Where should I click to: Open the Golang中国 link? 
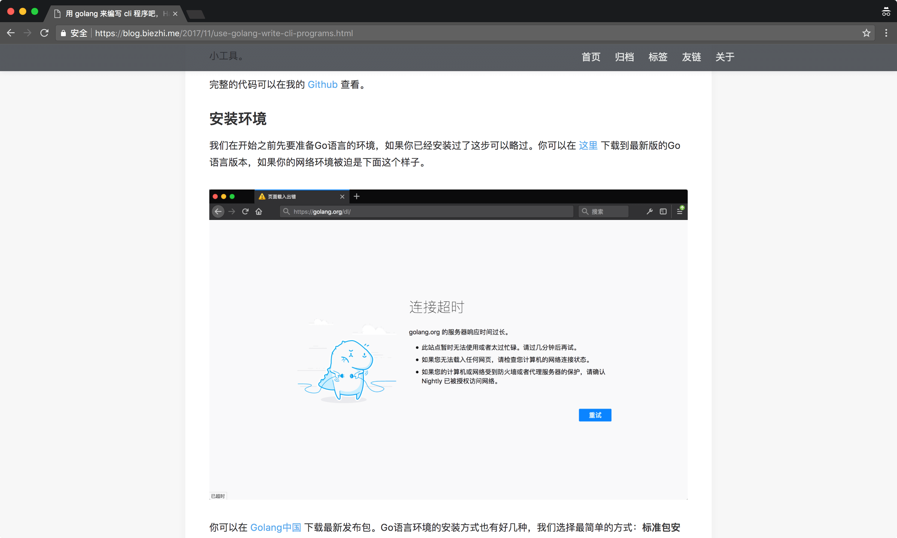click(x=276, y=527)
